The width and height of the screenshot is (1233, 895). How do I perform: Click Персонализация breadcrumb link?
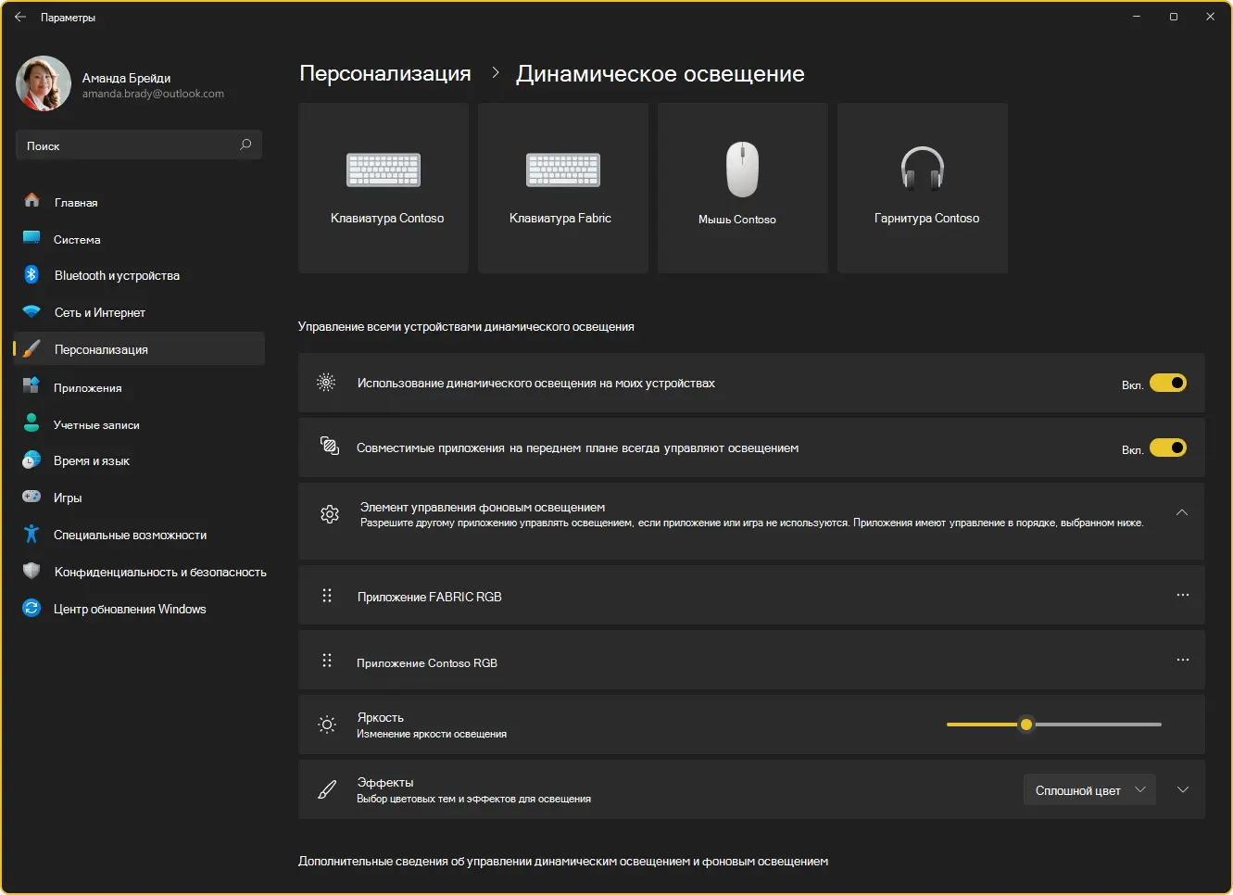[385, 74]
